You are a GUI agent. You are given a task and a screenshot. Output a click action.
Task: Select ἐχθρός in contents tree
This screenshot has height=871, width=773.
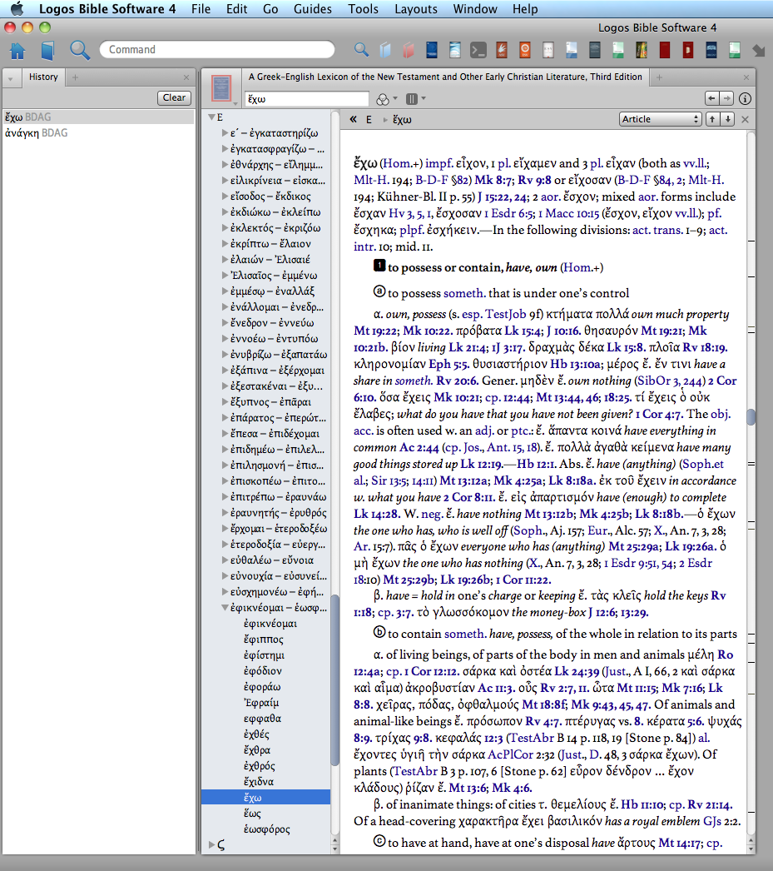pos(259,766)
